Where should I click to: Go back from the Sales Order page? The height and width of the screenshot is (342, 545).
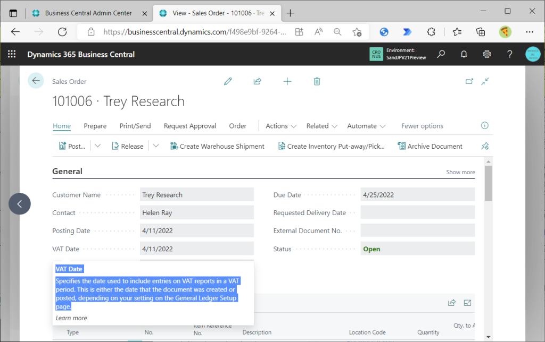click(x=36, y=81)
